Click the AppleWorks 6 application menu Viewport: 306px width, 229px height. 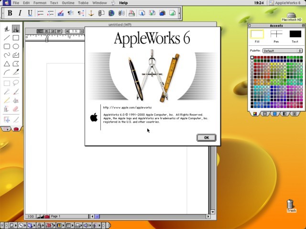pyautogui.click(x=285, y=3)
